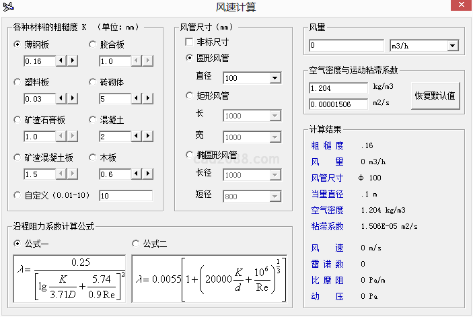This screenshot has width=473, height=317.
Task: Click the 恢复默认值 button
Action: (x=435, y=96)
